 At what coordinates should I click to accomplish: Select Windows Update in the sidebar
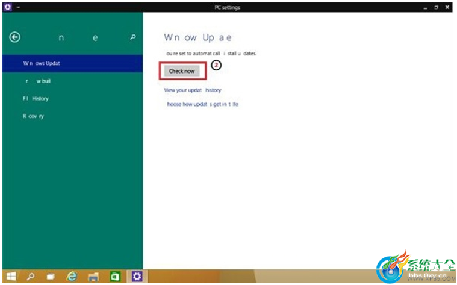coord(73,63)
